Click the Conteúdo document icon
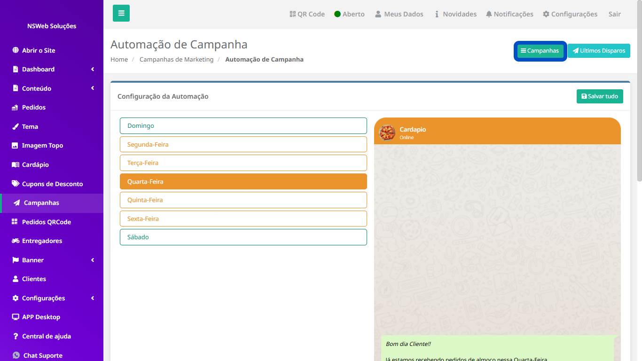642x361 pixels. pos(16,88)
